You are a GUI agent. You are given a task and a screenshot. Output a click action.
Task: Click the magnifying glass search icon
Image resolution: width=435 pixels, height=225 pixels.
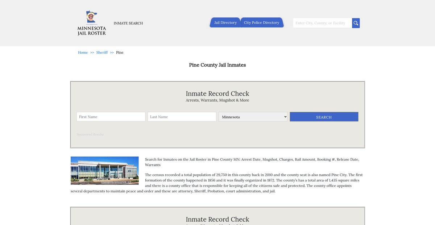pyautogui.click(x=356, y=23)
